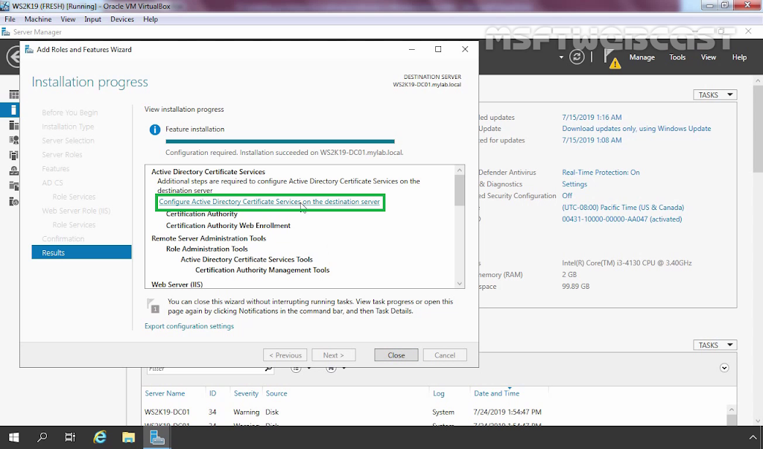Click the wizard Close button
This screenshot has height=449, width=763.
point(396,355)
